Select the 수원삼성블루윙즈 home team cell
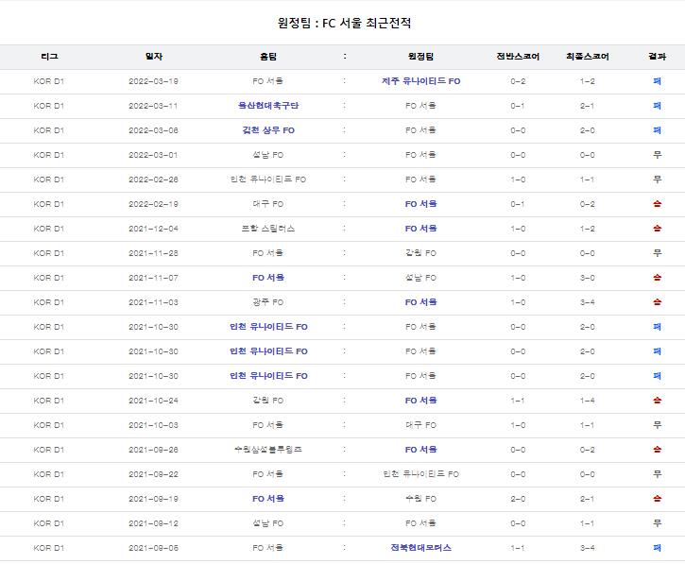The width and height of the screenshot is (685, 564). pos(268,450)
